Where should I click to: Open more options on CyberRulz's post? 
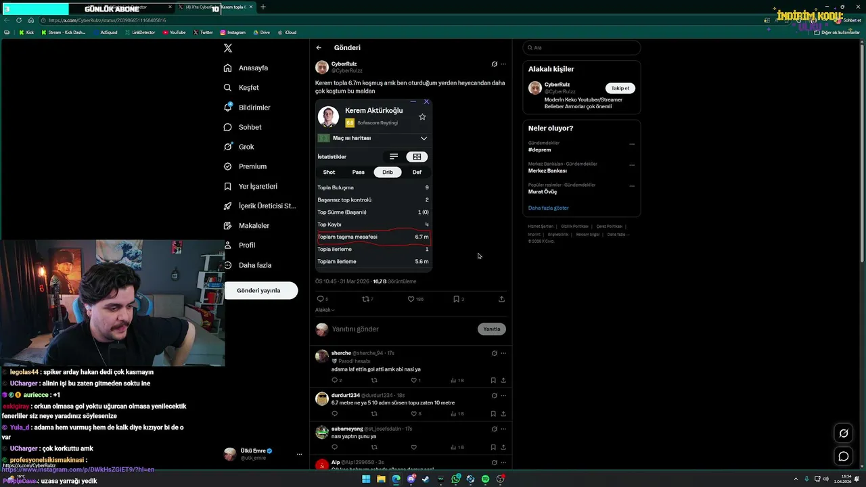point(503,64)
